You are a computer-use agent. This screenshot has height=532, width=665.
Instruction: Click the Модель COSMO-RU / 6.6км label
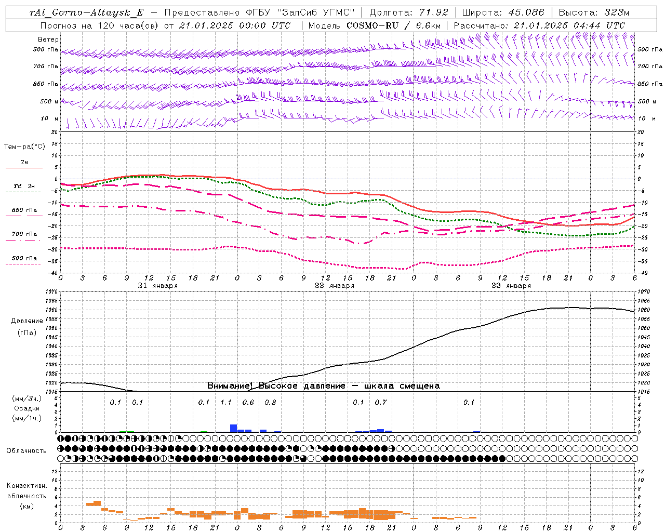click(x=374, y=25)
